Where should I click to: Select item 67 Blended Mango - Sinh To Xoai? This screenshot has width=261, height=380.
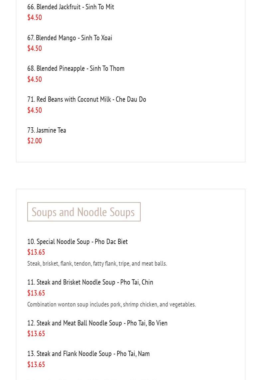69,38
